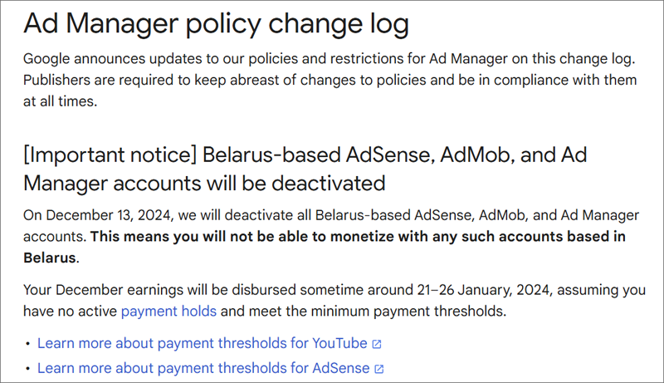
Task: Learn more about payment thresholds for YouTube
Action: tap(203, 343)
